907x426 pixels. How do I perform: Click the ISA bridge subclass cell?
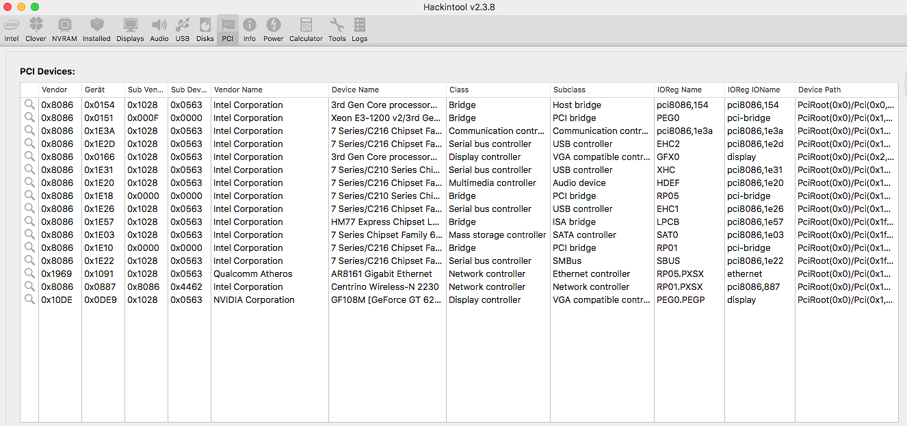coord(575,222)
